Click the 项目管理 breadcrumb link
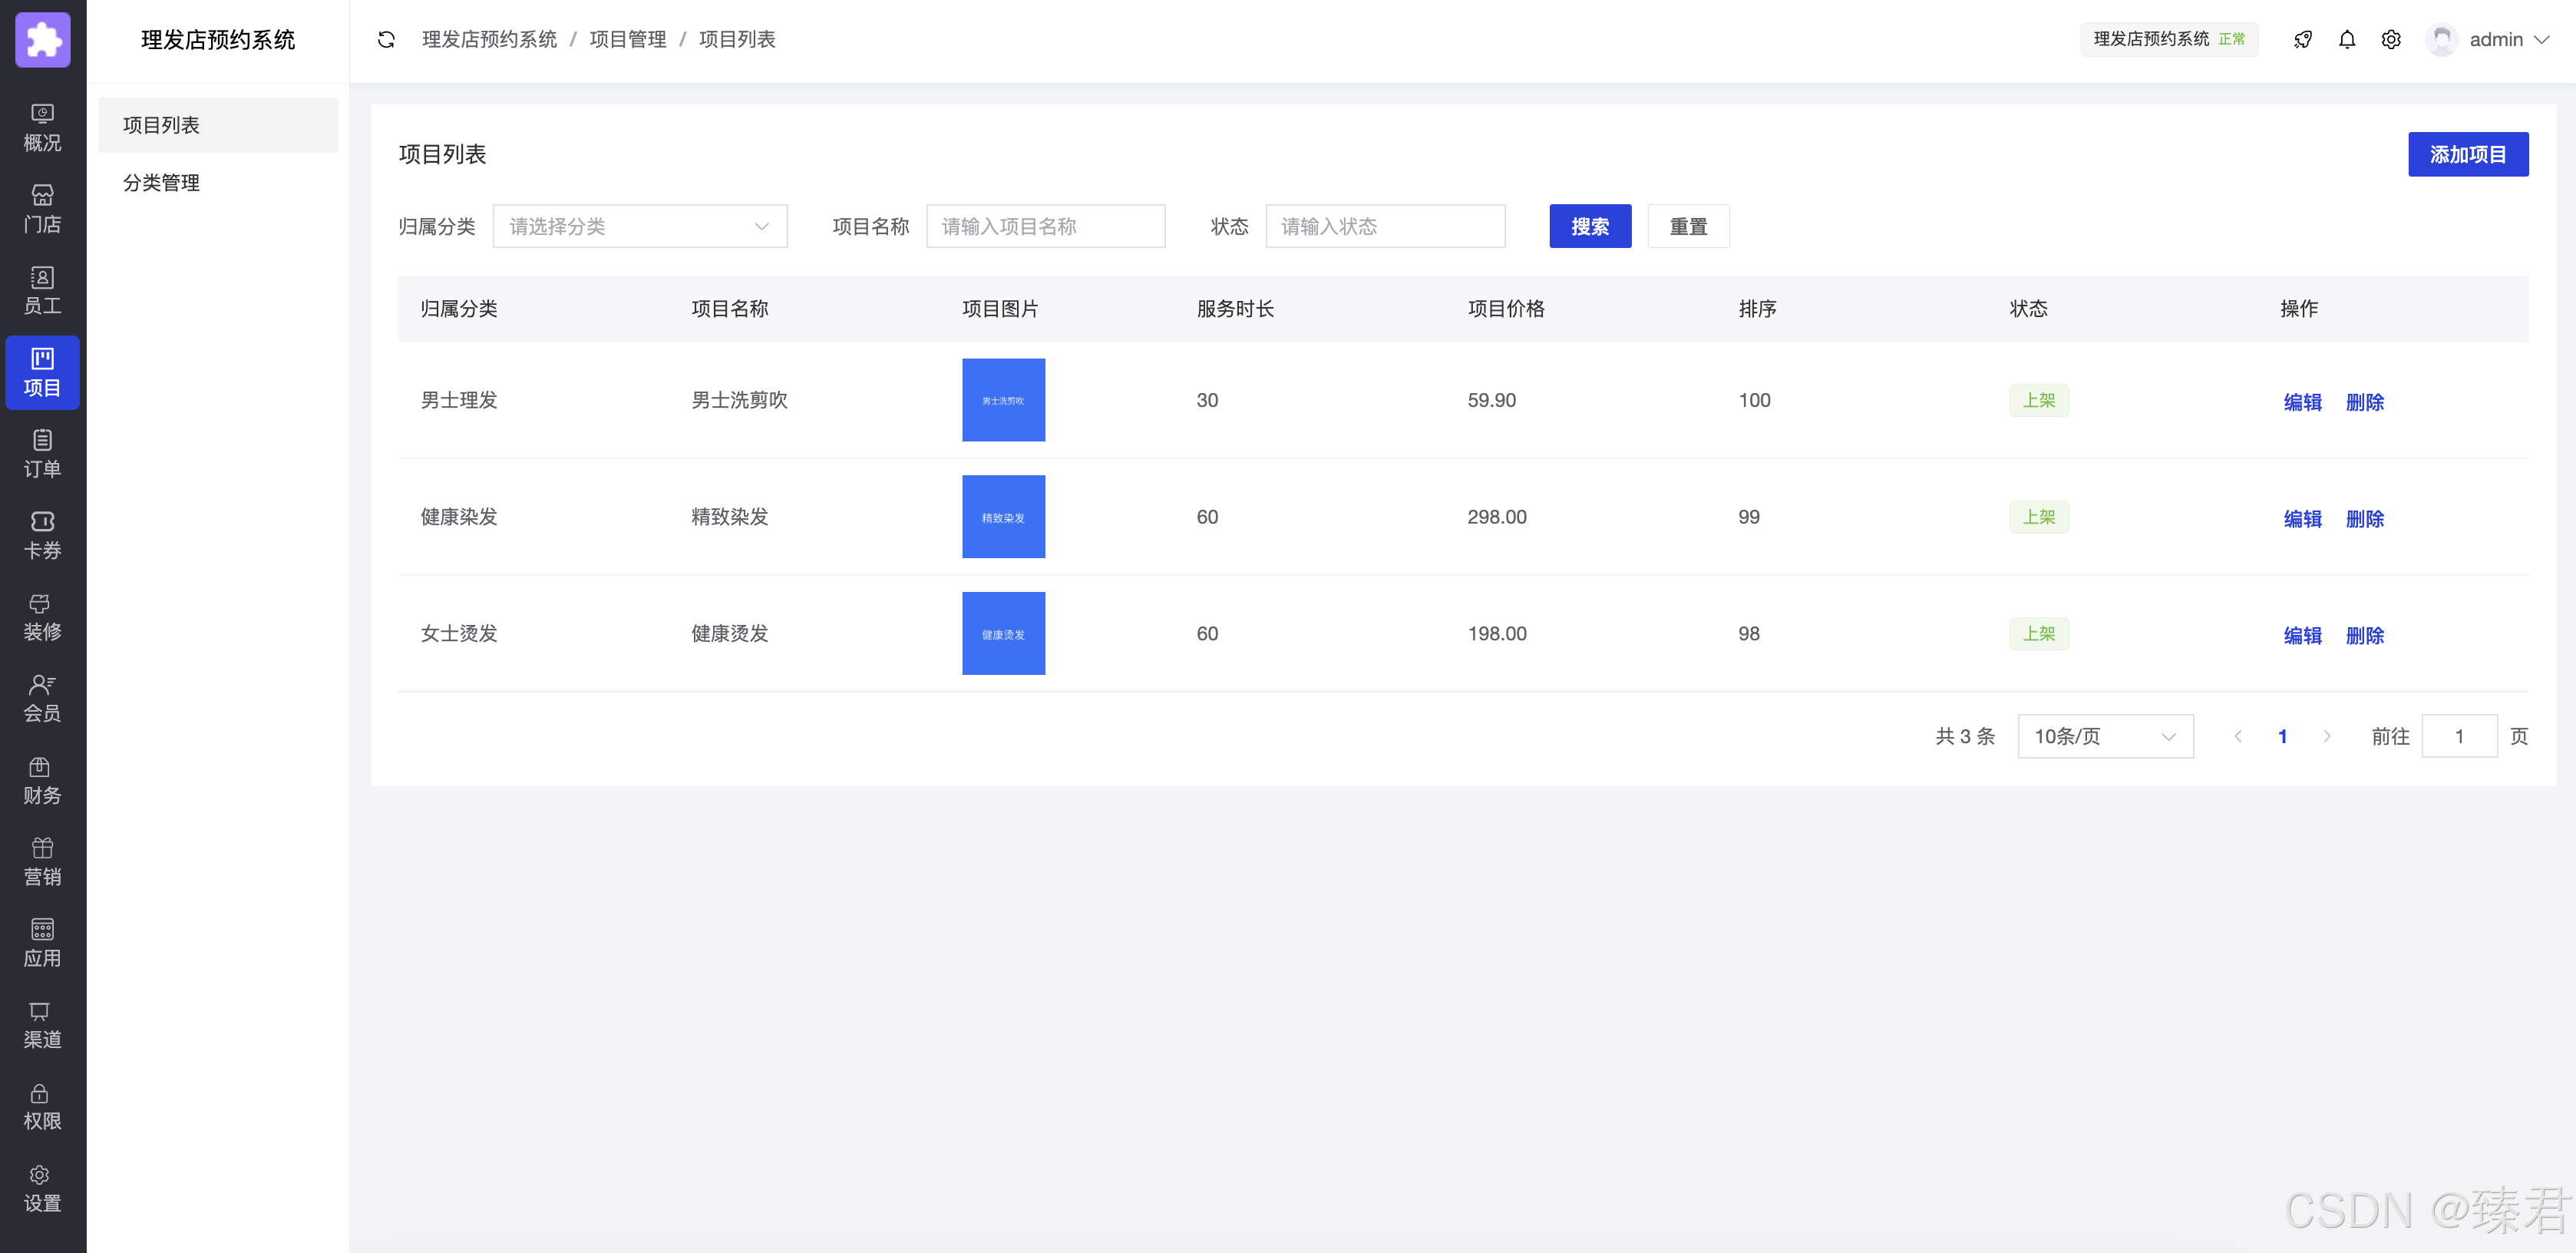 click(x=628, y=40)
